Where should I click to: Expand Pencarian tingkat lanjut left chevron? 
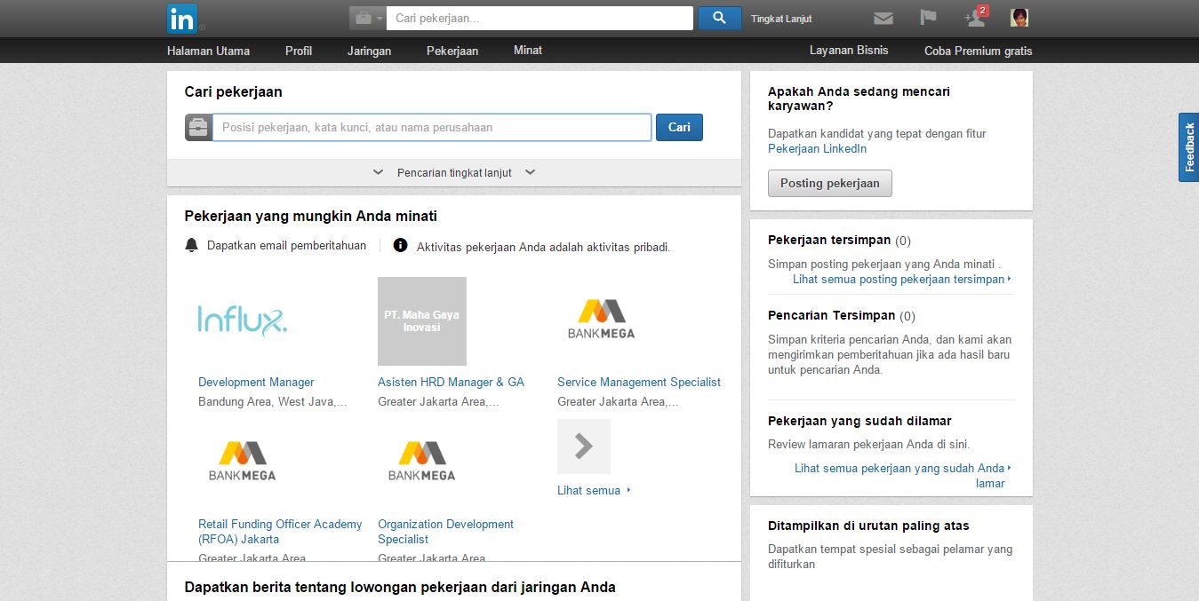pyautogui.click(x=378, y=172)
